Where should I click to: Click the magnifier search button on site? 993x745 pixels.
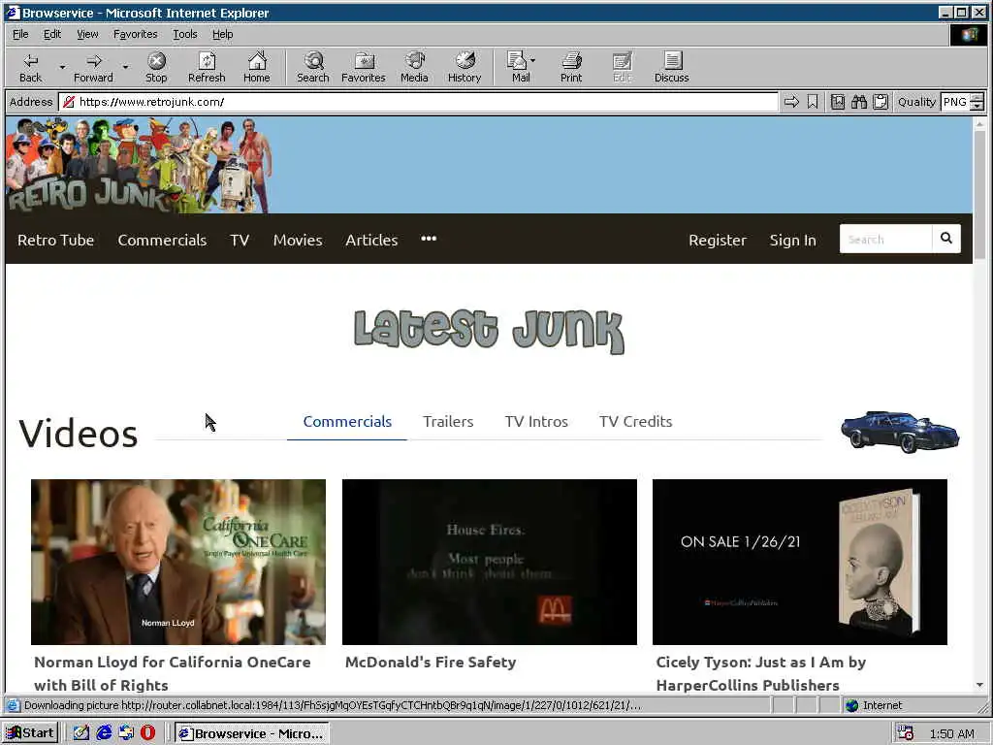pos(946,239)
